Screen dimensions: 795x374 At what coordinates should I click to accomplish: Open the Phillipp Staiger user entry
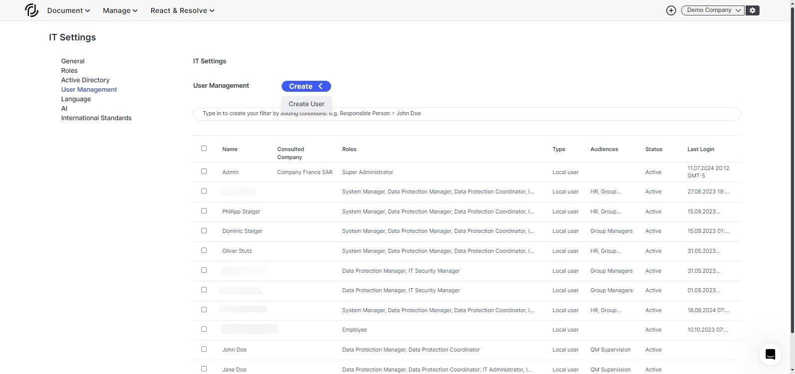241,211
